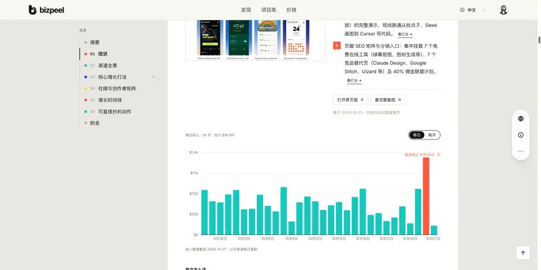Click the 10月27日 x-axis label
541x270 pixels.
tap(433, 239)
